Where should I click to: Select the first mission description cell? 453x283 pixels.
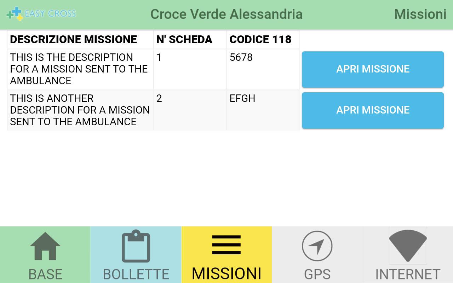[x=79, y=69]
